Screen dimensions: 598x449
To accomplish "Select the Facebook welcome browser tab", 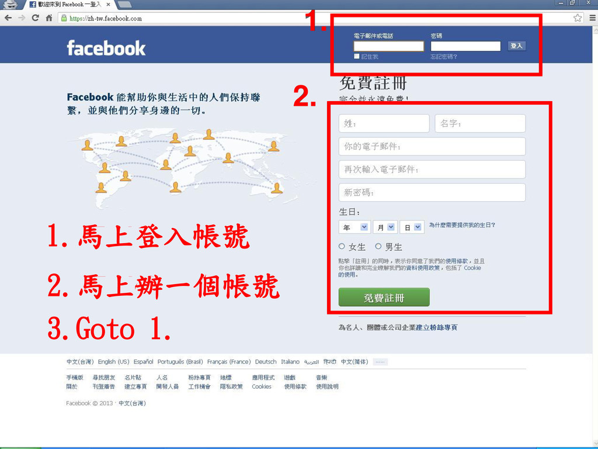I will [x=69, y=5].
